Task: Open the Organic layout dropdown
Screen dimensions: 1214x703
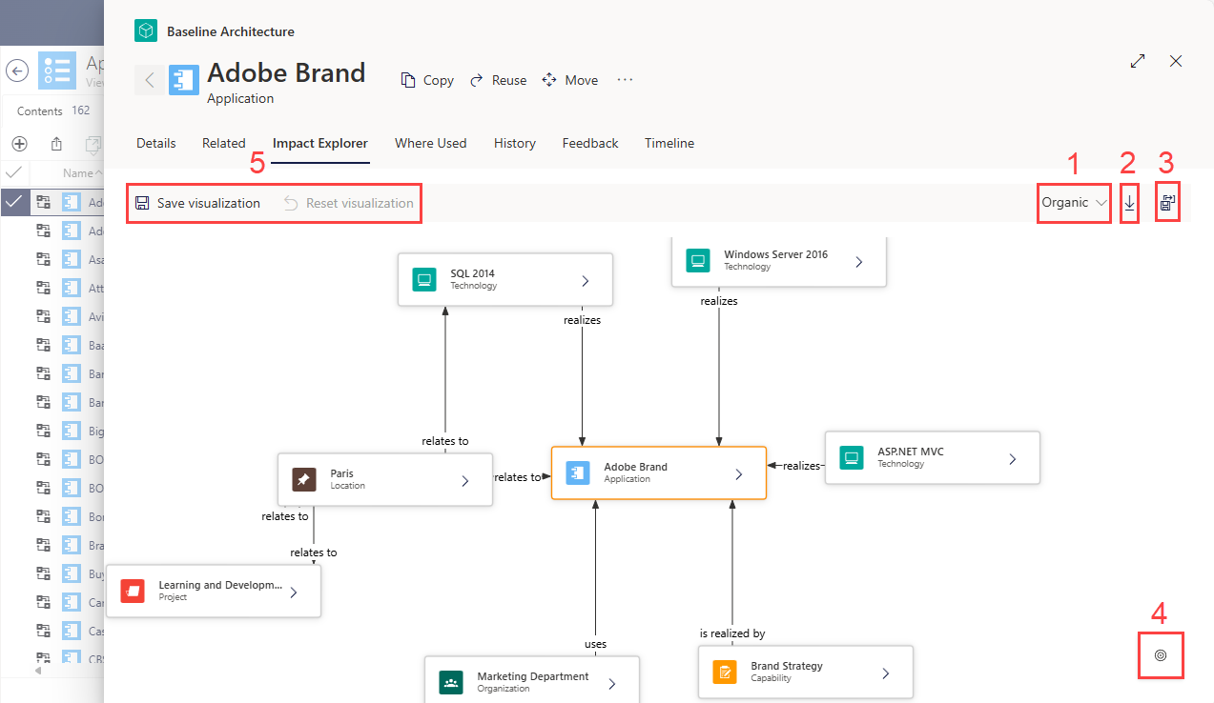Action: (x=1075, y=202)
